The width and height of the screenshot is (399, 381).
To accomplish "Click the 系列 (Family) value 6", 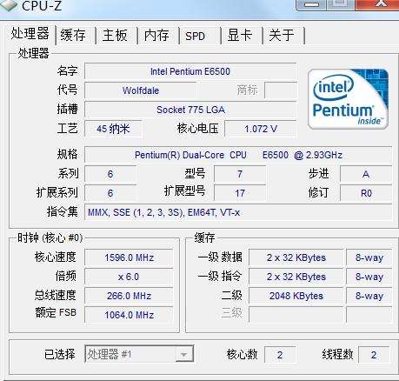I will tap(110, 174).
